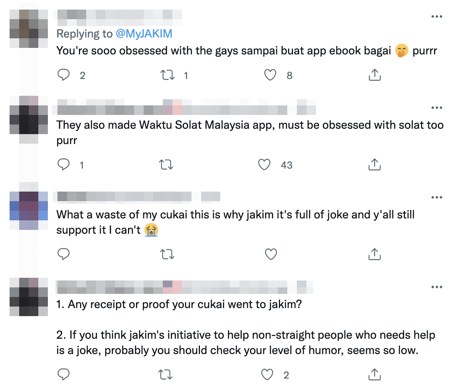
Task: Like the tweet with 8 likes
Action: (x=270, y=75)
